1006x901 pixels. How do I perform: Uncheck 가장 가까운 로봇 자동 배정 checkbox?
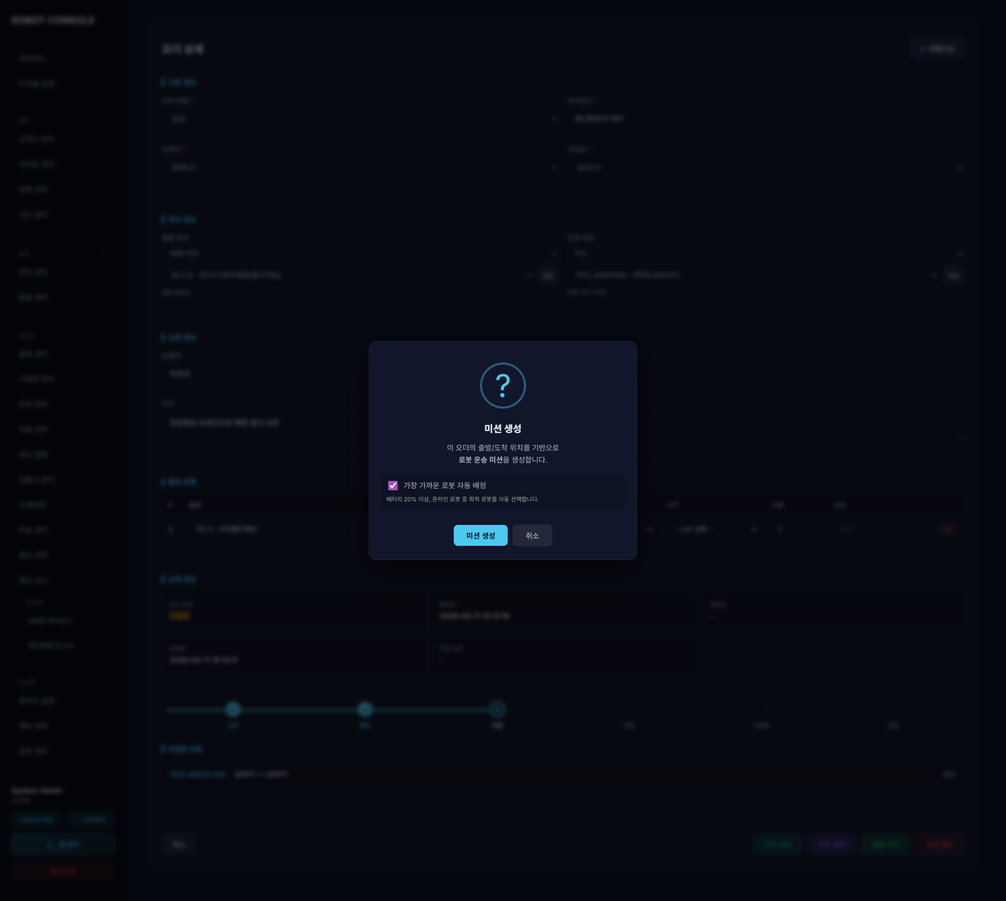[393, 486]
